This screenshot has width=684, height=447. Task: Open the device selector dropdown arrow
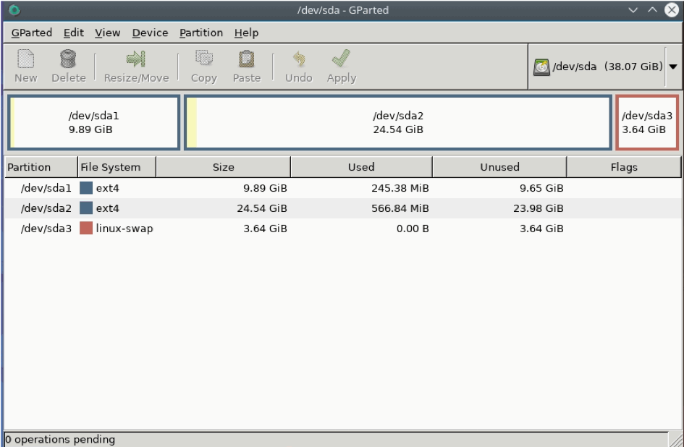click(x=673, y=67)
